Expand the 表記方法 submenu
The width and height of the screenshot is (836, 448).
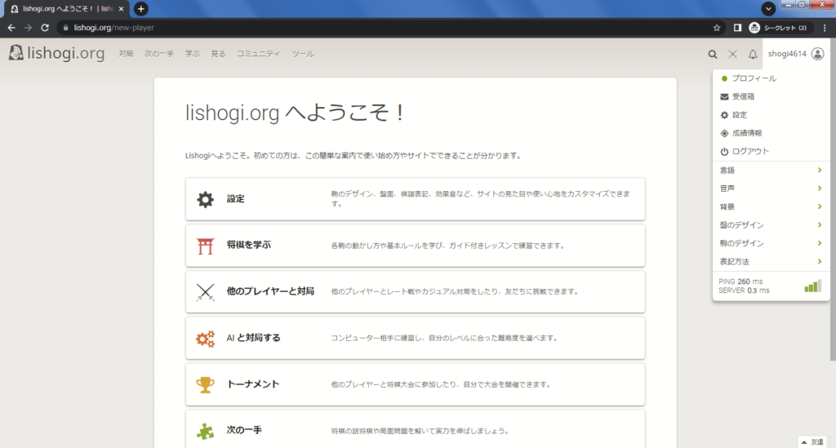click(771, 262)
